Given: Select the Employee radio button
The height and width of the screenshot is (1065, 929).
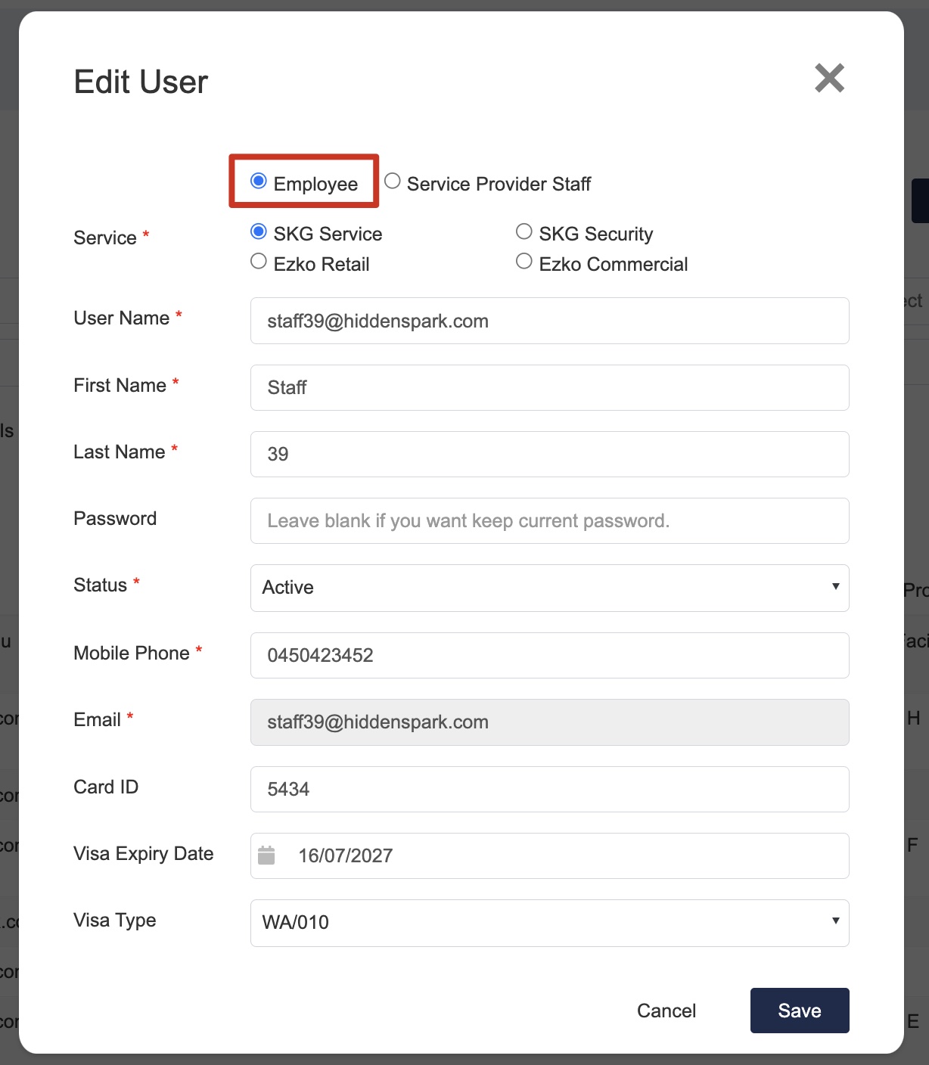Looking at the screenshot, I should point(259,181).
